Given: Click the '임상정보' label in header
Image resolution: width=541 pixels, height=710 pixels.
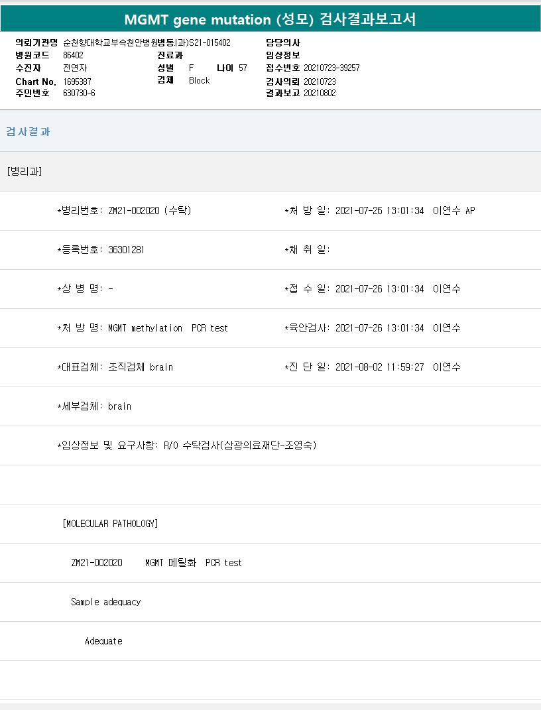Looking at the screenshot, I should (283, 55).
